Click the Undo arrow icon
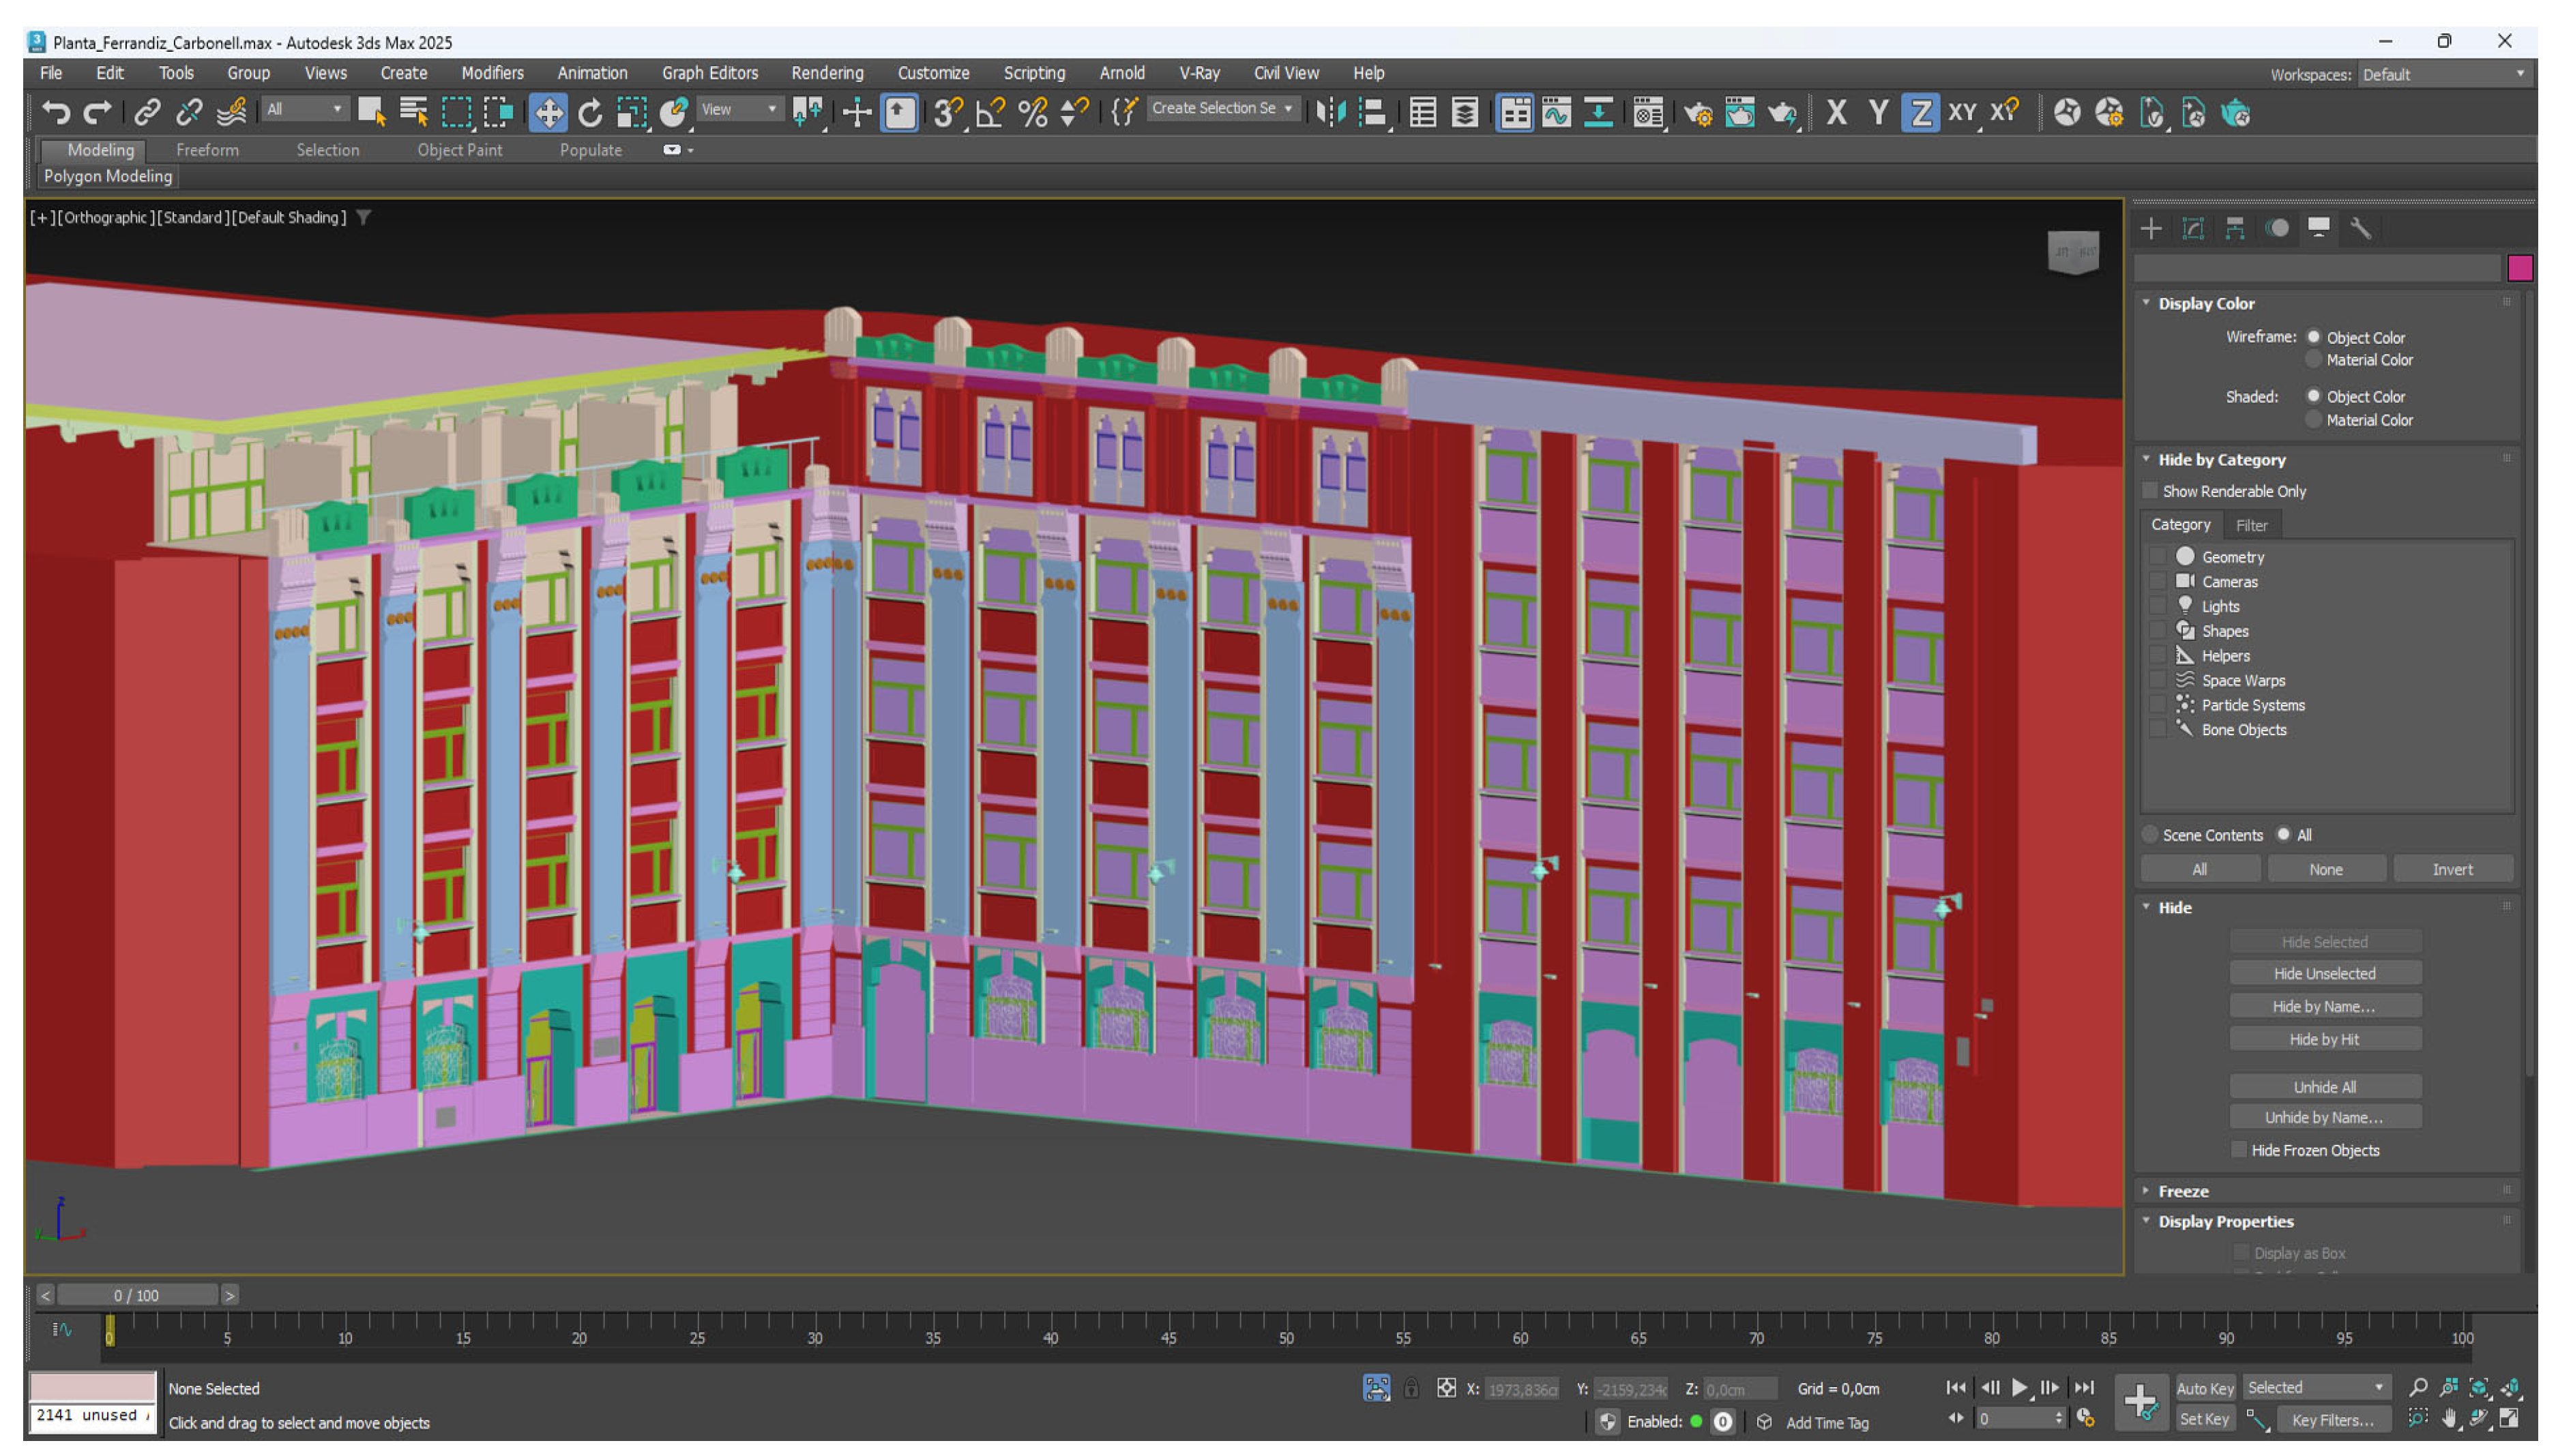The width and height of the screenshot is (2558, 1456). (56, 113)
